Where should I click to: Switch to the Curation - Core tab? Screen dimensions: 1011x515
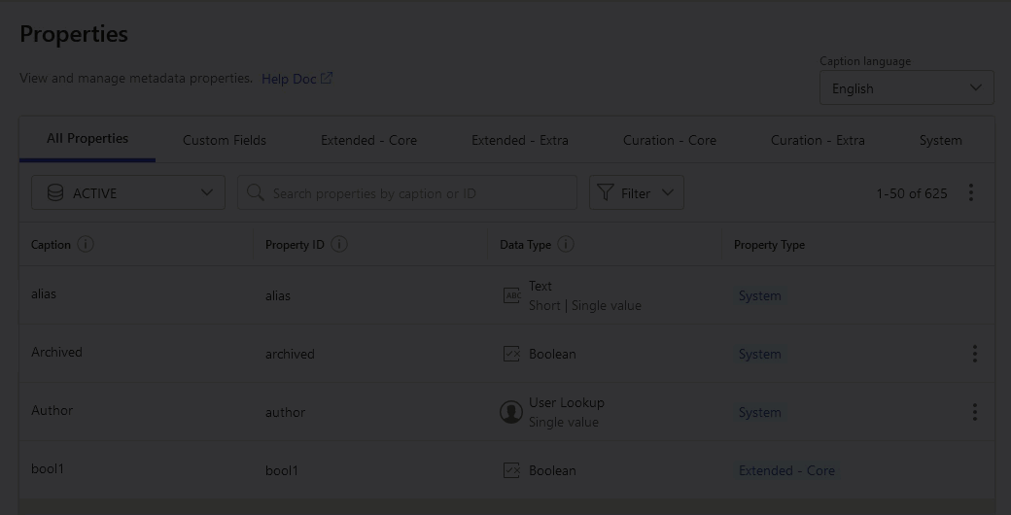click(670, 140)
